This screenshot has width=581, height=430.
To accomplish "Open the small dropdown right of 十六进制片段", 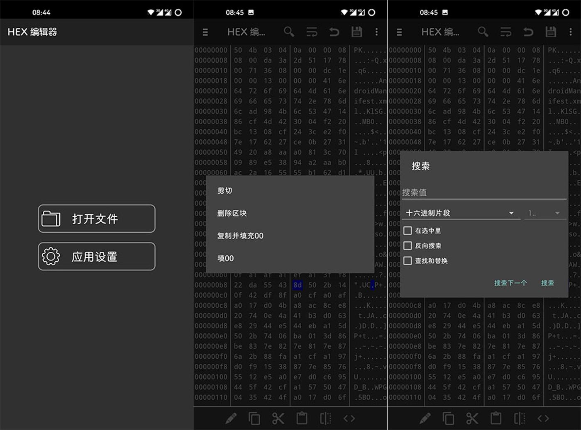I will 544,213.
